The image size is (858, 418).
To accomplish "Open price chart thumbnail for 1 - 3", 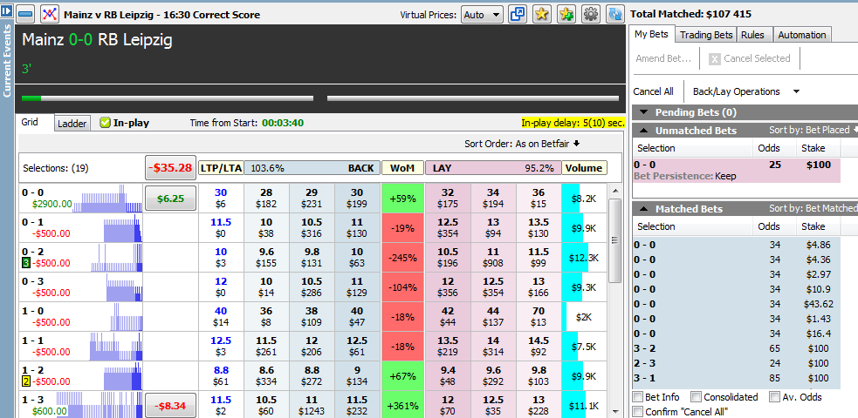I will click(100, 405).
